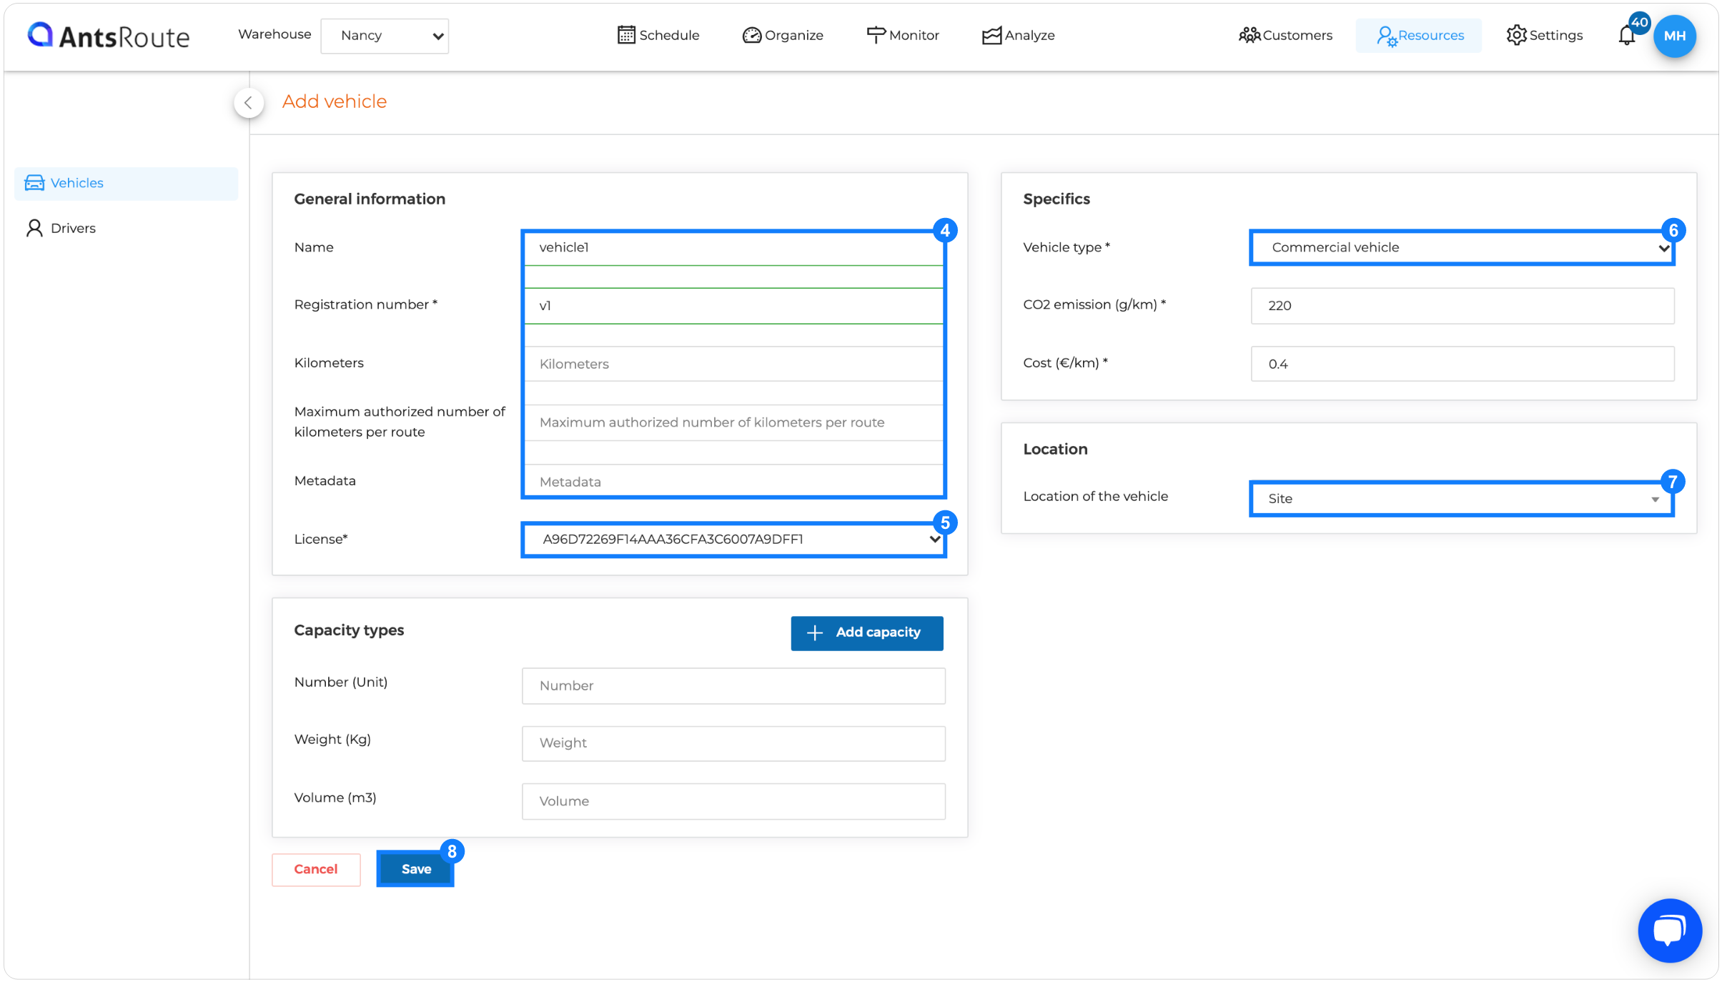Click the Add capacity button

[x=866, y=633]
